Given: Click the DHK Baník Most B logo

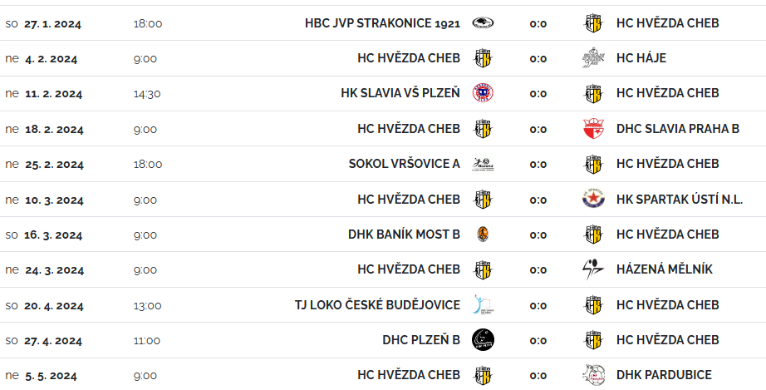Looking at the screenshot, I should click(x=483, y=234).
